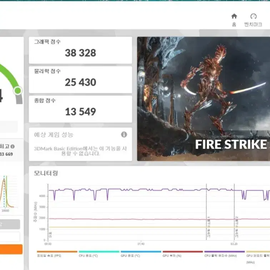Screen dimensions: 270x270
Task: Select physics score 25 430 value
Action: click(80, 82)
